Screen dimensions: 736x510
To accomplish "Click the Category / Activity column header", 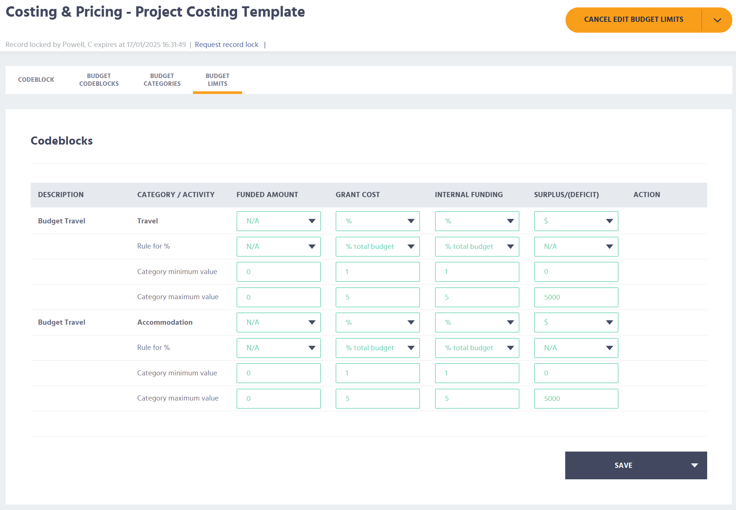I will 176,195.
